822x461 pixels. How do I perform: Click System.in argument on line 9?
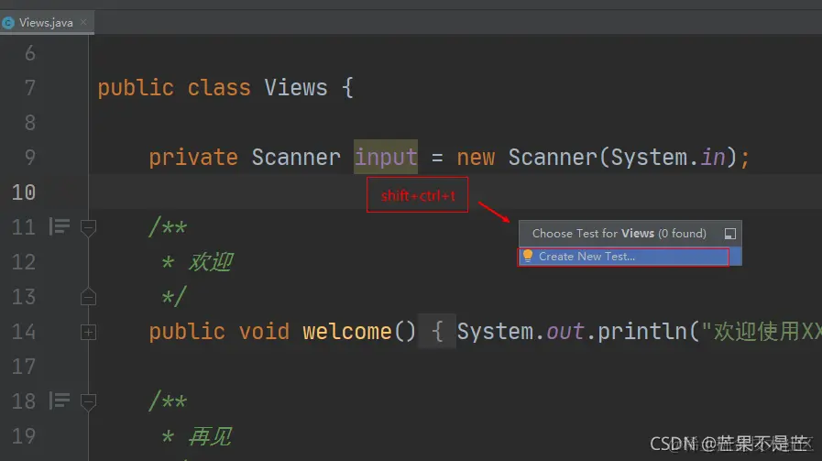point(668,158)
